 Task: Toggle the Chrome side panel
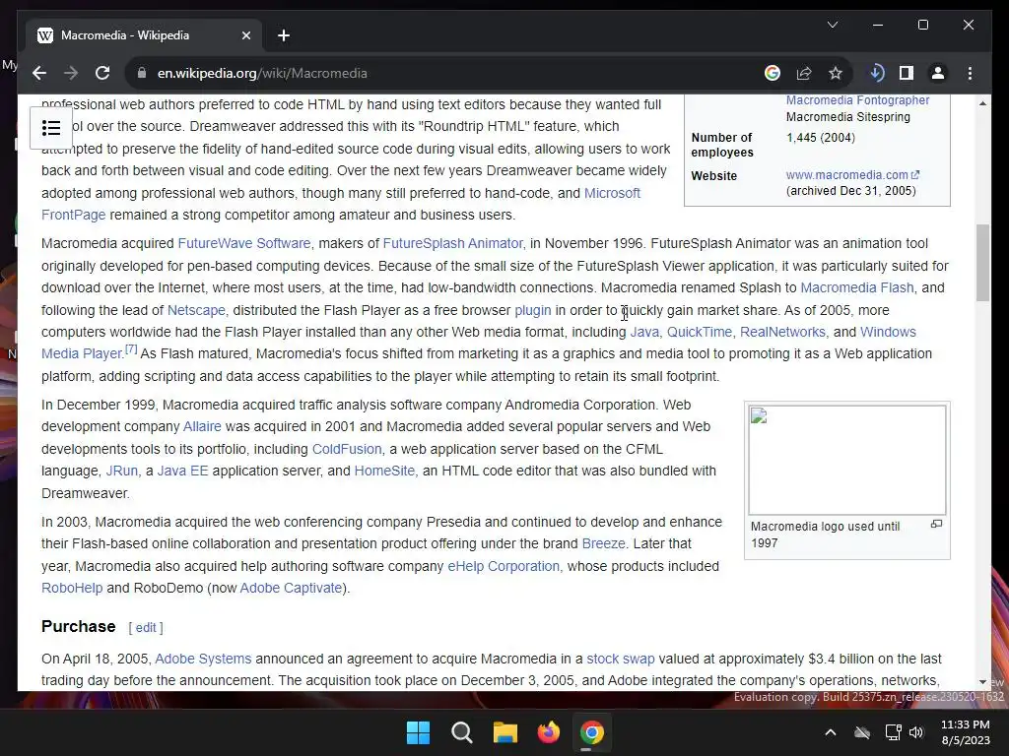tap(907, 73)
